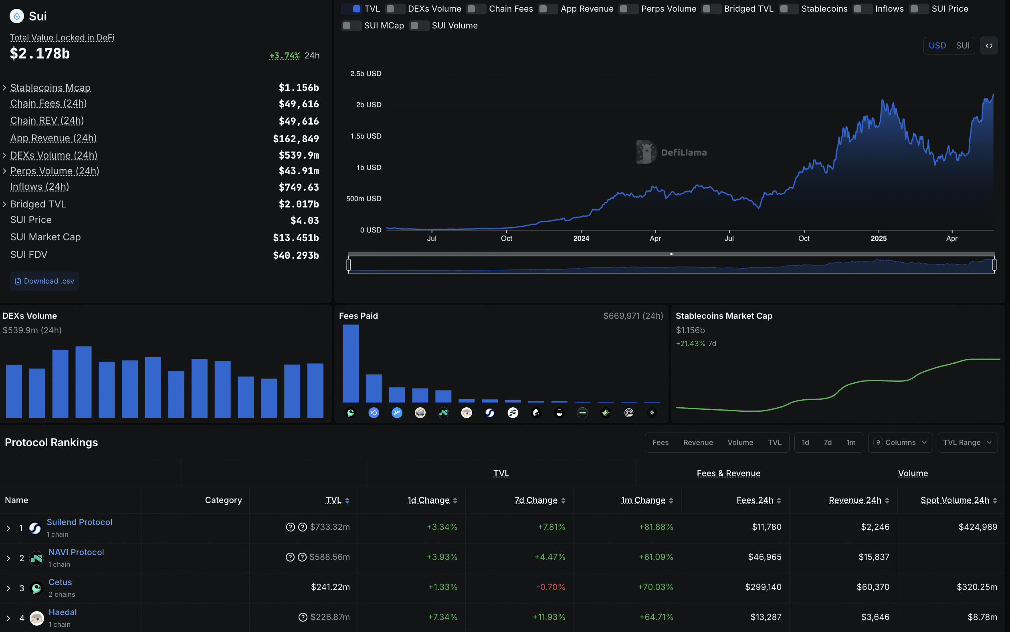Click the center grip atop the range slider
1010x632 pixels.
click(671, 254)
